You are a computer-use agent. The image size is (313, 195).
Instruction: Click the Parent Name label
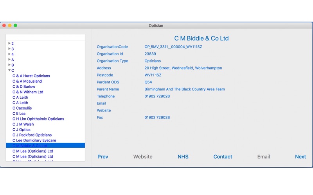(x=108, y=89)
